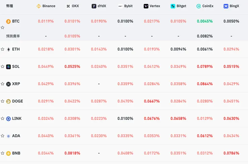The image size is (248, 164).
Task: Open the ADA coin link
Action: click(x=16, y=136)
